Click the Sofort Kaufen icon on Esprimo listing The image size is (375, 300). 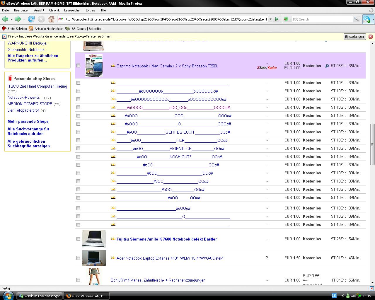(267, 68)
